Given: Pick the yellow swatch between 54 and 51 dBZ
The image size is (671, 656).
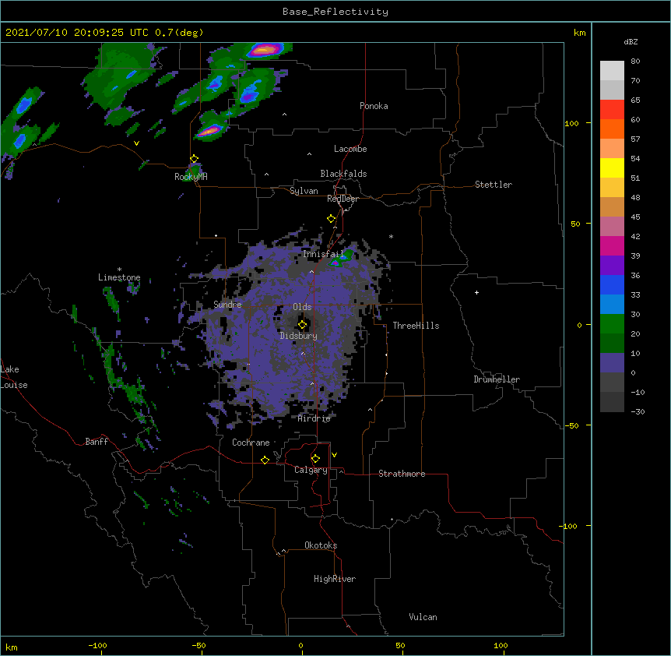Looking at the screenshot, I should click(612, 168).
